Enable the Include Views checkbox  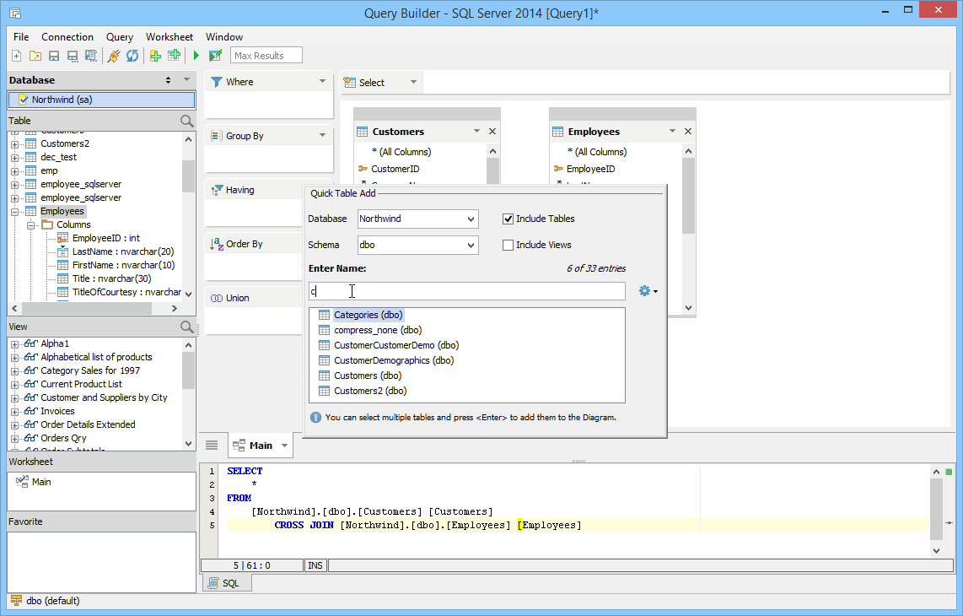pyautogui.click(x=508, y=245)
